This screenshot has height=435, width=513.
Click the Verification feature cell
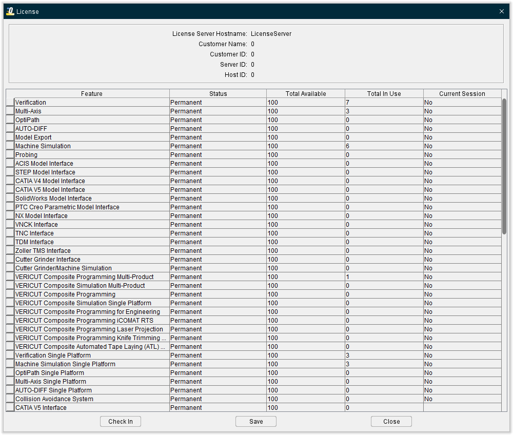pyautogui.click(x=92, y=103)
